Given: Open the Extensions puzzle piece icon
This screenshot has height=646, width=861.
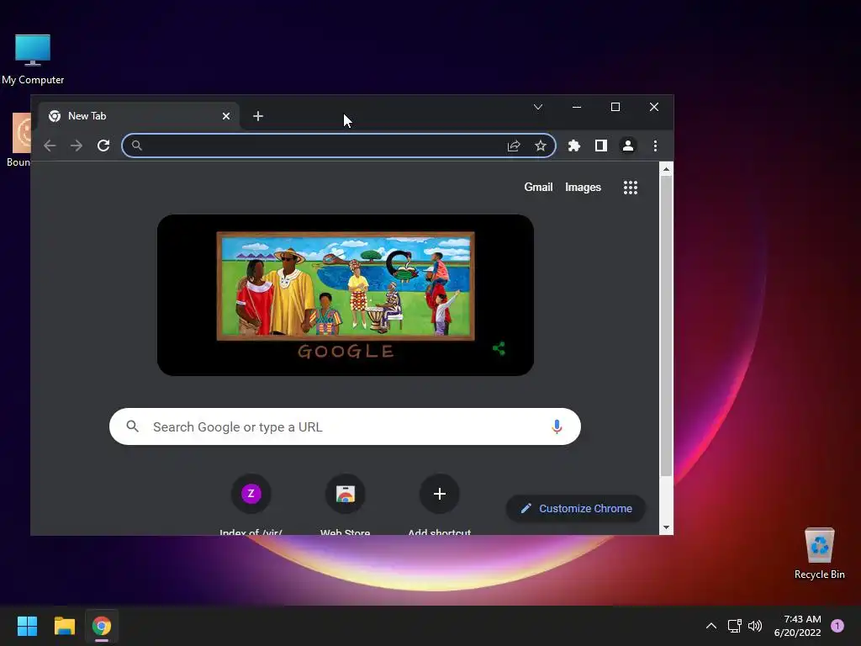Looking at the screenshot, I should pos(573,146).
